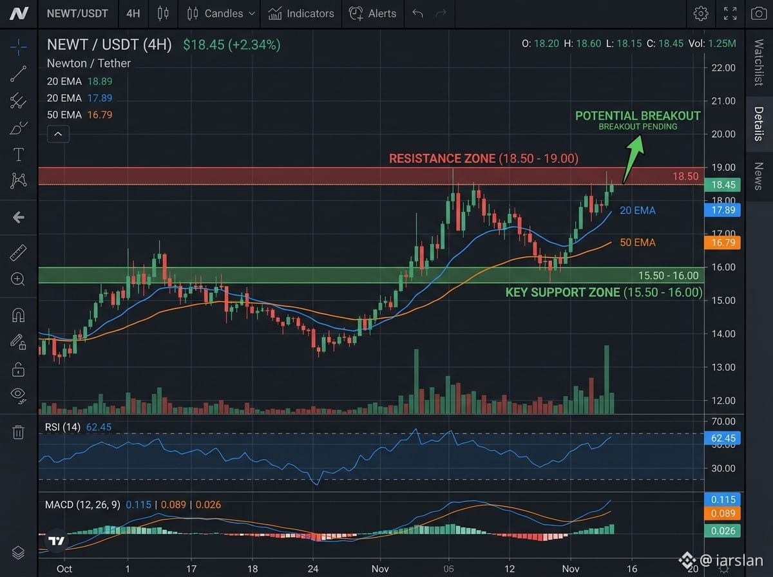Toggle magnet snap mode
773x577 pixels.
click(x=18, y=315)
